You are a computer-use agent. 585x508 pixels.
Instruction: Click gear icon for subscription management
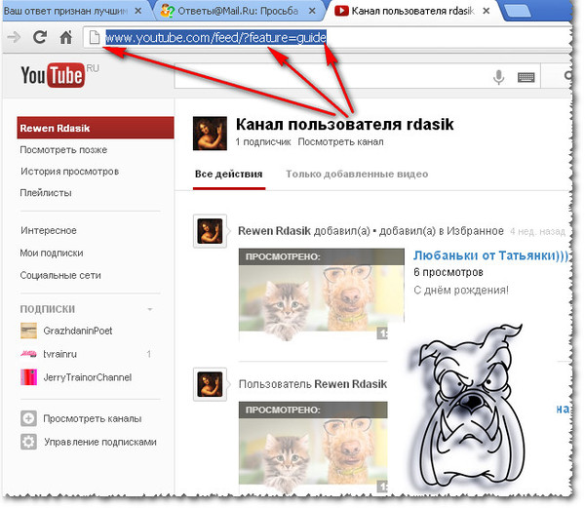click(28, 442)
